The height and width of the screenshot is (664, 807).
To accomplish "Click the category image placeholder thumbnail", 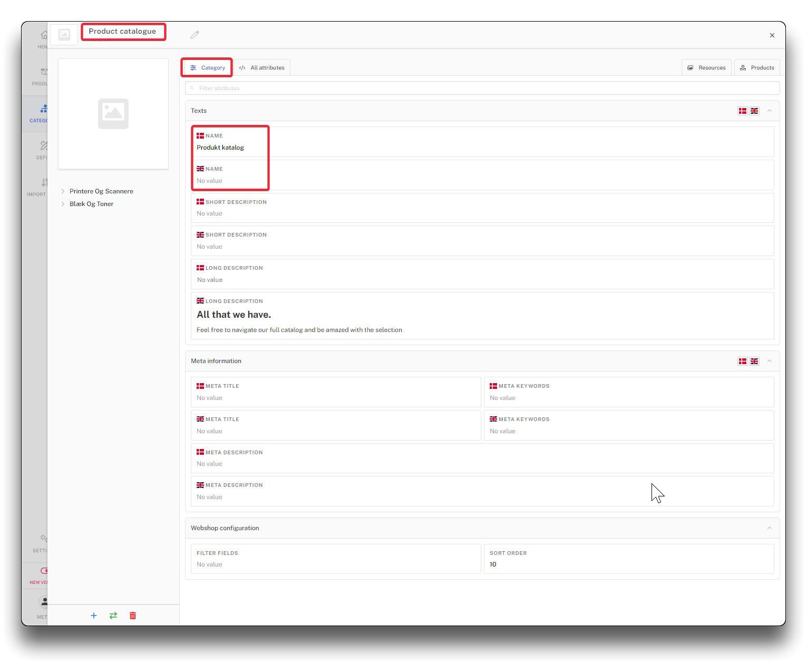I will pos(113,114).
